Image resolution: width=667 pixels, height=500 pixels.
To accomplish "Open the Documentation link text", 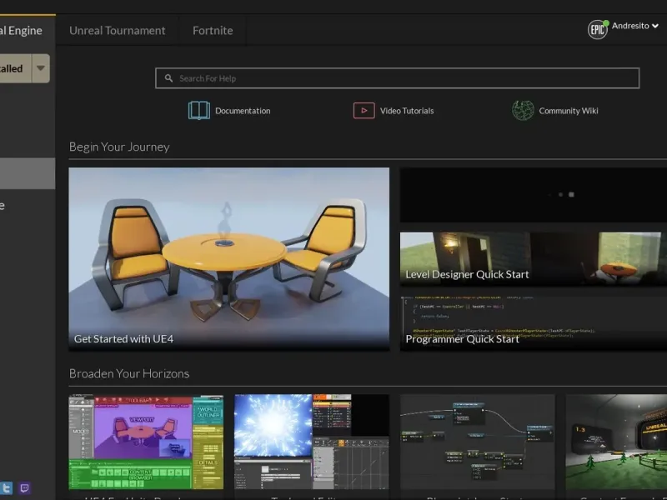I will click(243, 111).
